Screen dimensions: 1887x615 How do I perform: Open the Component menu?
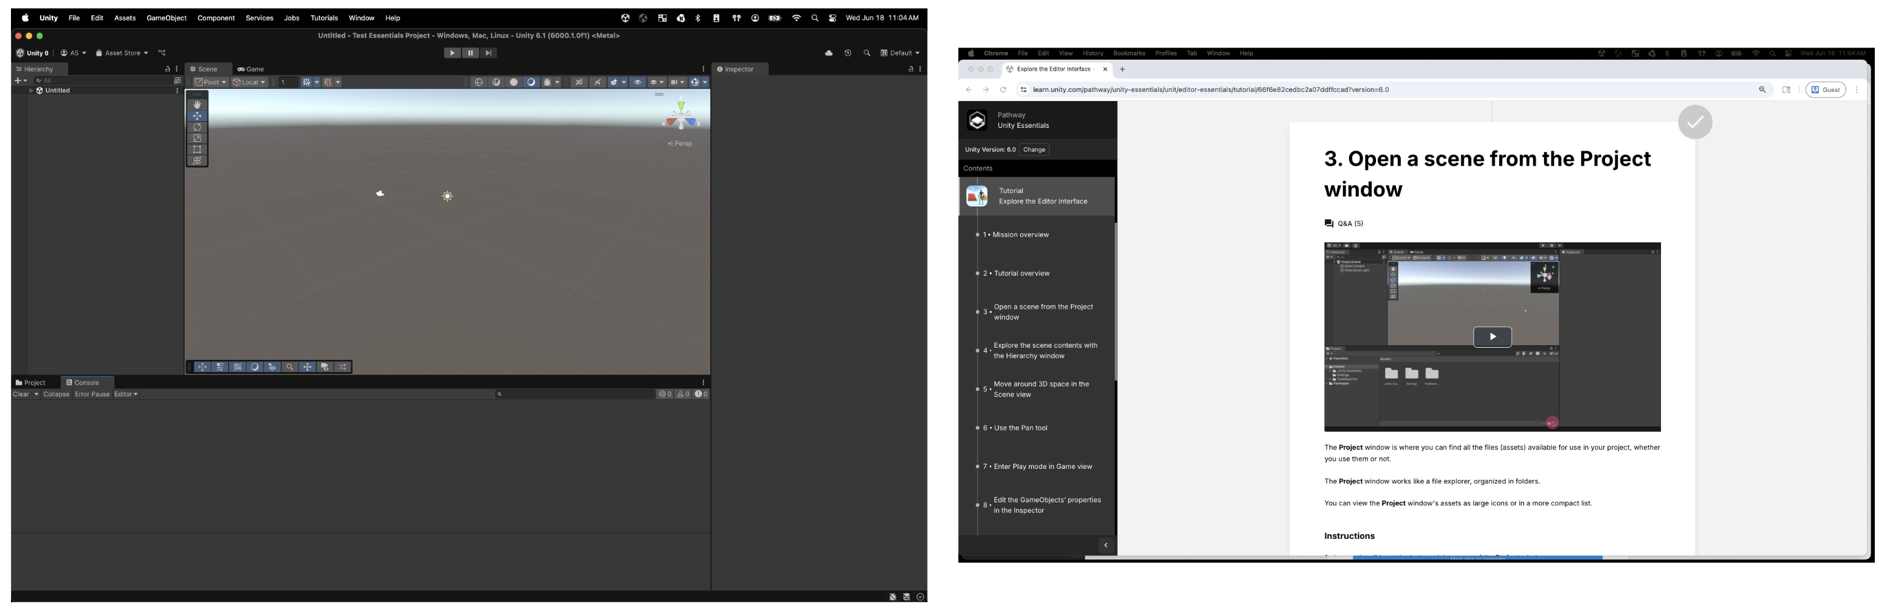click(216, 18)
